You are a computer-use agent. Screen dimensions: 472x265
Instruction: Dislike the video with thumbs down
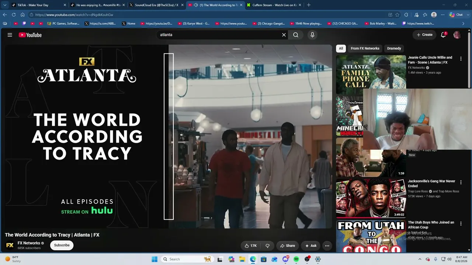point(268,245)
